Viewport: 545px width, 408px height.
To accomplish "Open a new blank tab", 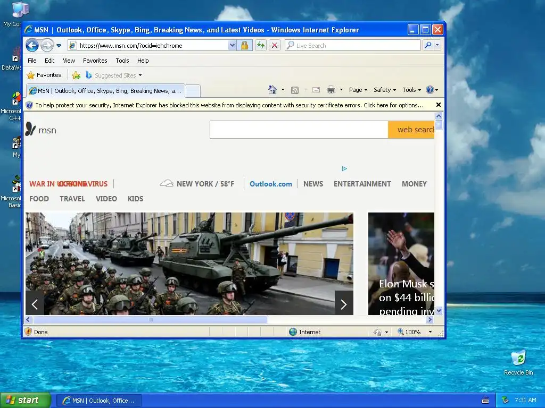I will pyautogui.click(x=192, y=91).
